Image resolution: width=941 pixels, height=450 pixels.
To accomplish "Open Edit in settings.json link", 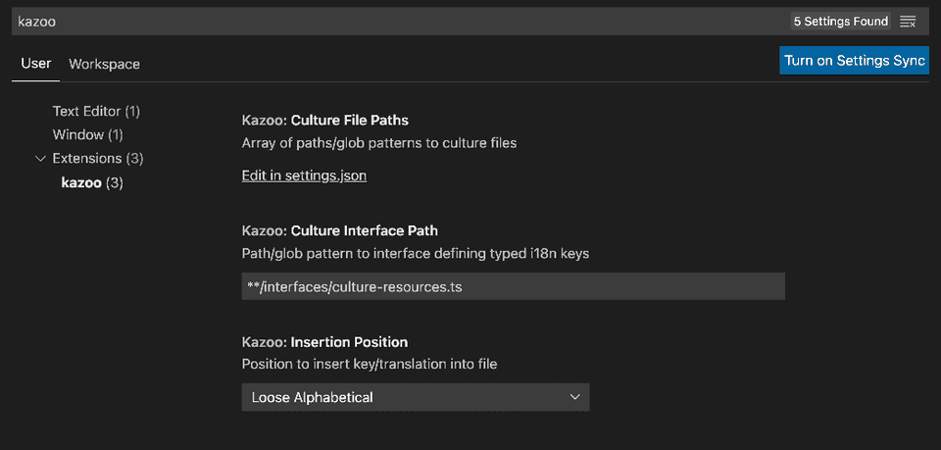I will click(x=304, y=175).
